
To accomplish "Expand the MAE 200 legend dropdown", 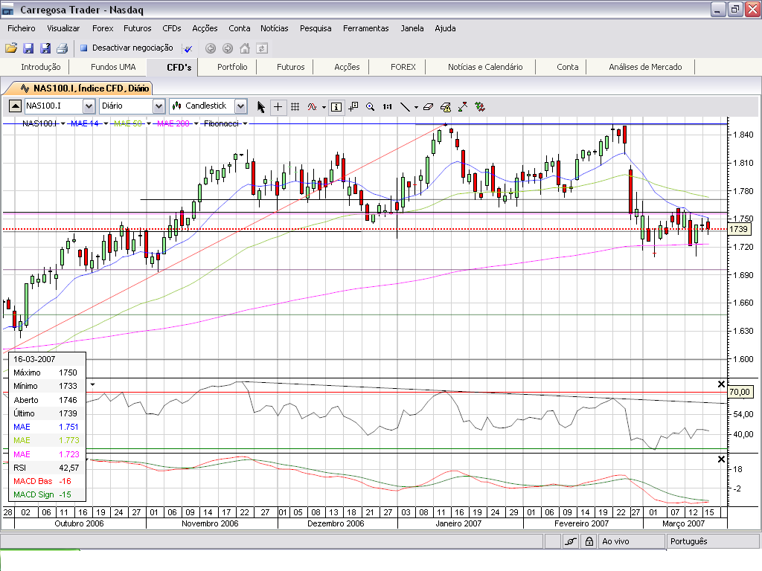I will (196, 124).
